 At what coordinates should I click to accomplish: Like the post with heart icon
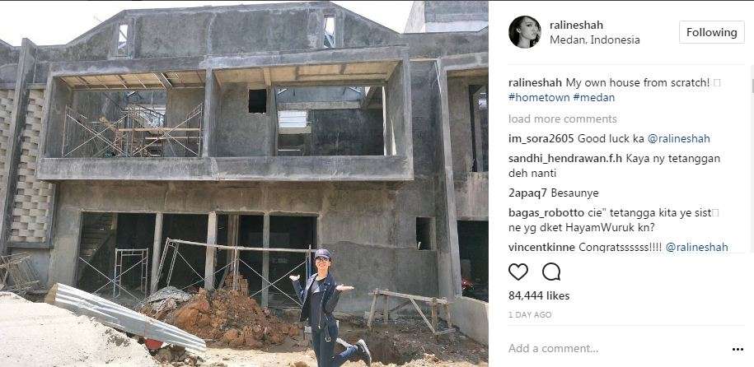coord(517,272)
